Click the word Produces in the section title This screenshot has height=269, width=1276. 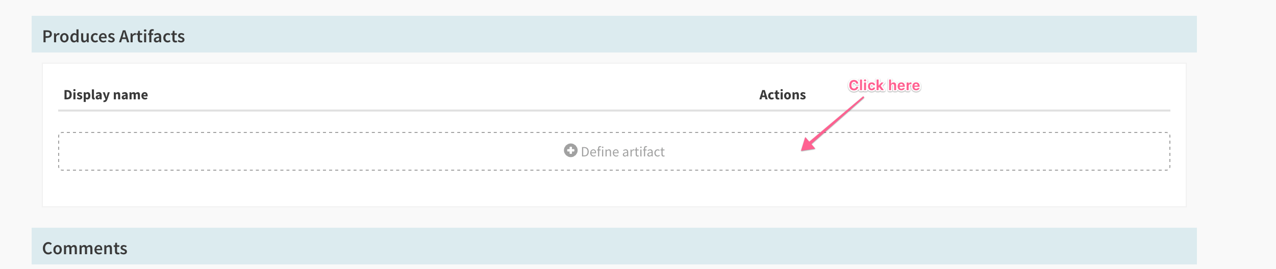[x=79, y=37]
